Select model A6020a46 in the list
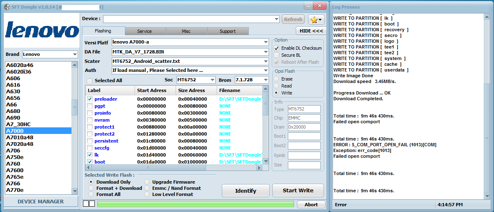 38,65
